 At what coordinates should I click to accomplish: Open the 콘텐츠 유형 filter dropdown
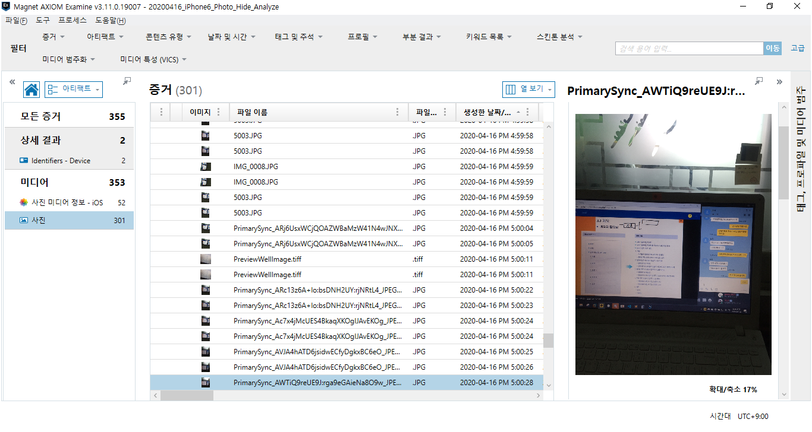[168, 37]
